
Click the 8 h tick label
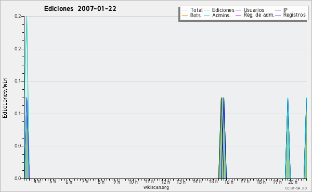tap(101, 182)
